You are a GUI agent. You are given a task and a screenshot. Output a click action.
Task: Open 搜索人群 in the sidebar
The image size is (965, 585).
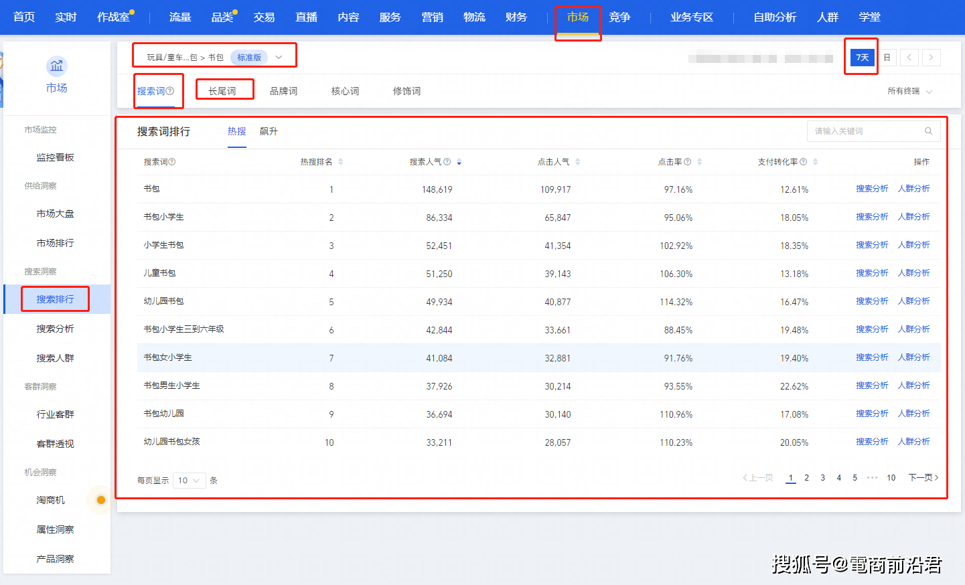(x=56, y=358)
